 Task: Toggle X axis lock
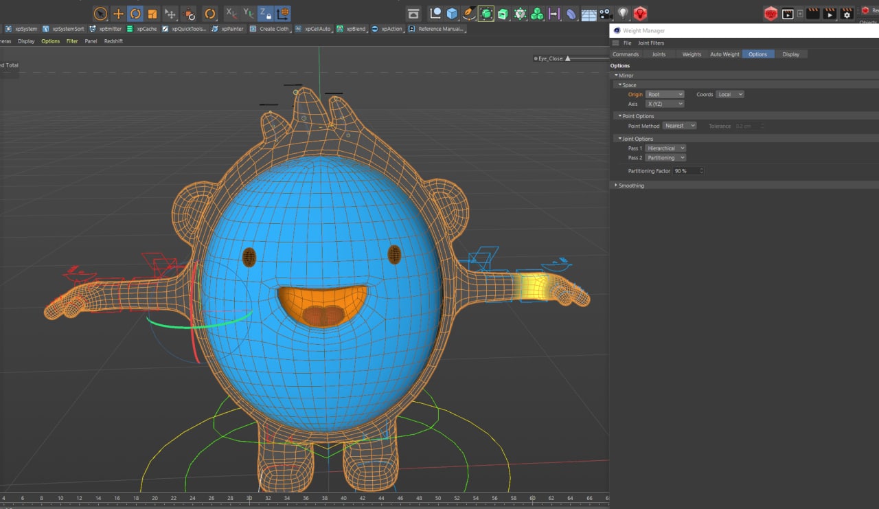coord(231,14)
